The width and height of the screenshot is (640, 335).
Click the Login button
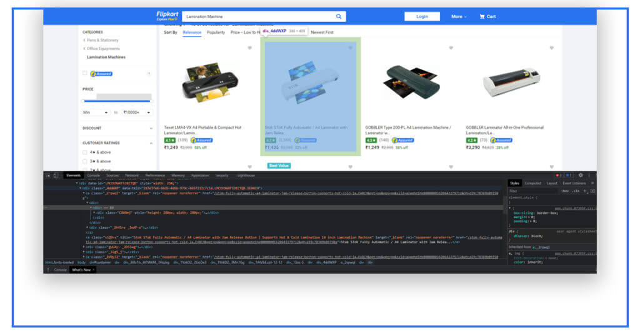click(422, 16)
